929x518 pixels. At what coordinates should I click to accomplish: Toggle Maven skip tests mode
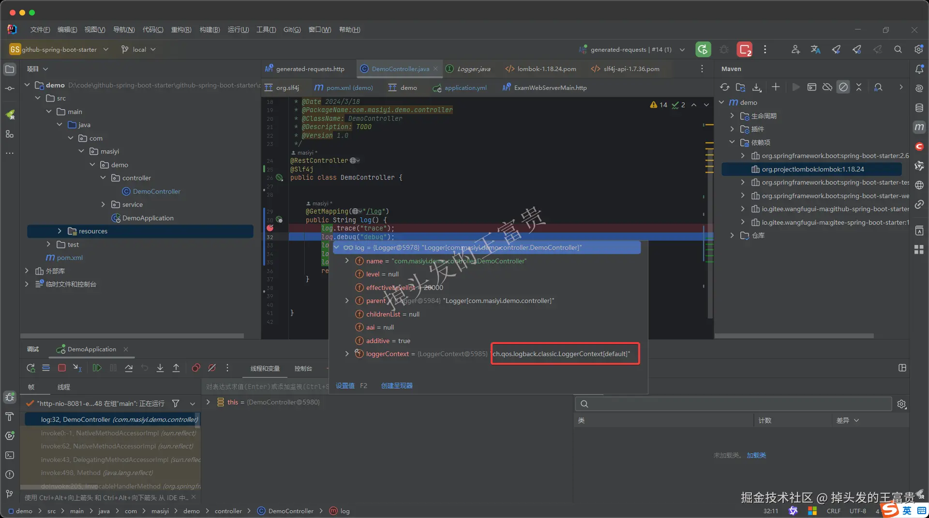[843, 87]
